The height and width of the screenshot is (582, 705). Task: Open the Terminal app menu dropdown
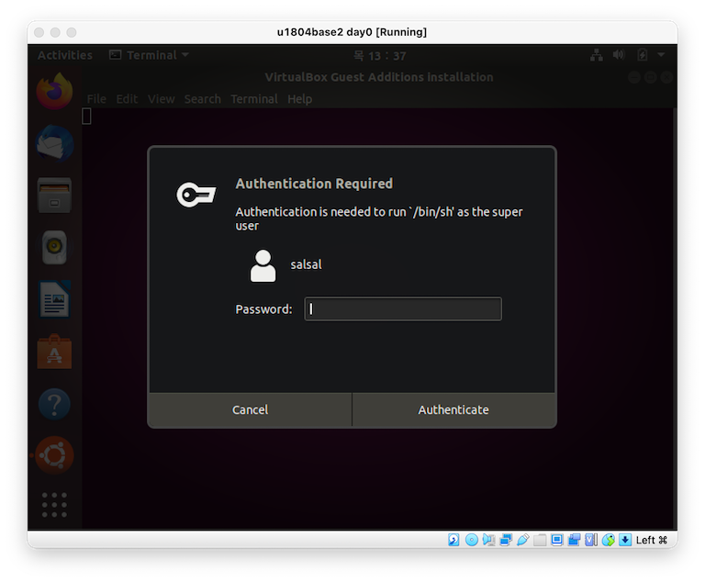150,55
